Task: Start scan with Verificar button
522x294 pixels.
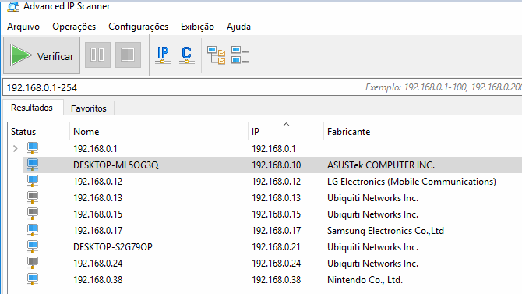Action: click(x=41, y=55)
